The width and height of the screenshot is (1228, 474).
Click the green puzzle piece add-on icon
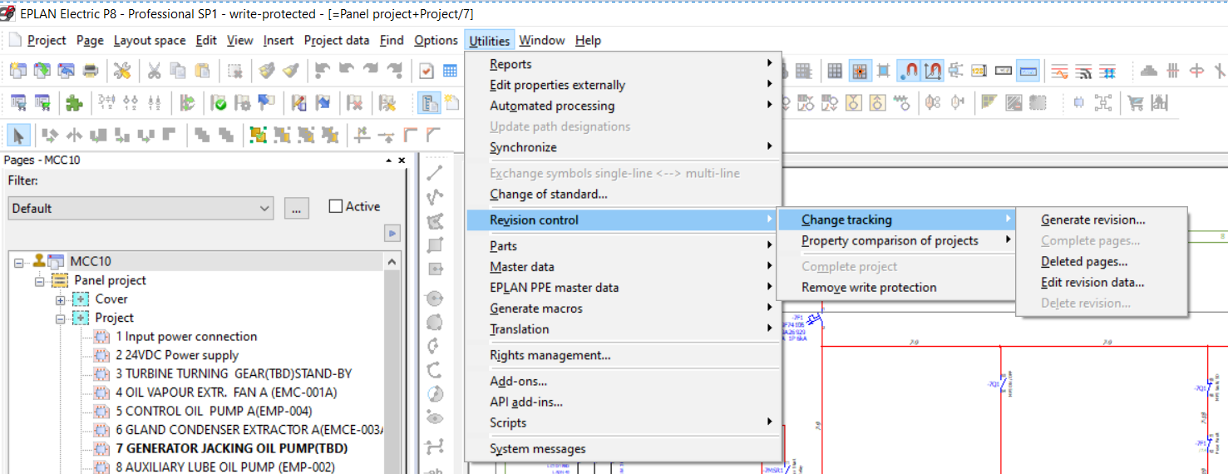[x=73, y=103]
